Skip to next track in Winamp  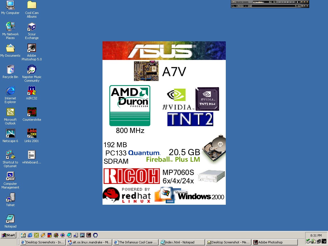click(x=291, y=2)
